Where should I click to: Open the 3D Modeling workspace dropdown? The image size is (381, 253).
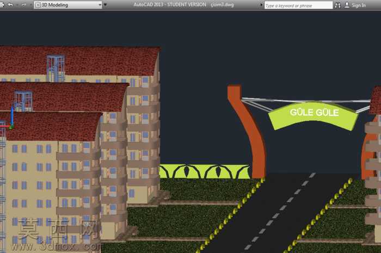click(68, 5)
